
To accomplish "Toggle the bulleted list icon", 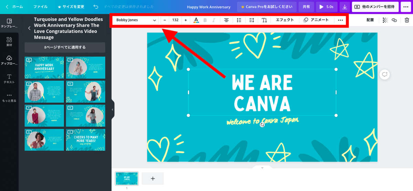I will [x=239, y=20].
